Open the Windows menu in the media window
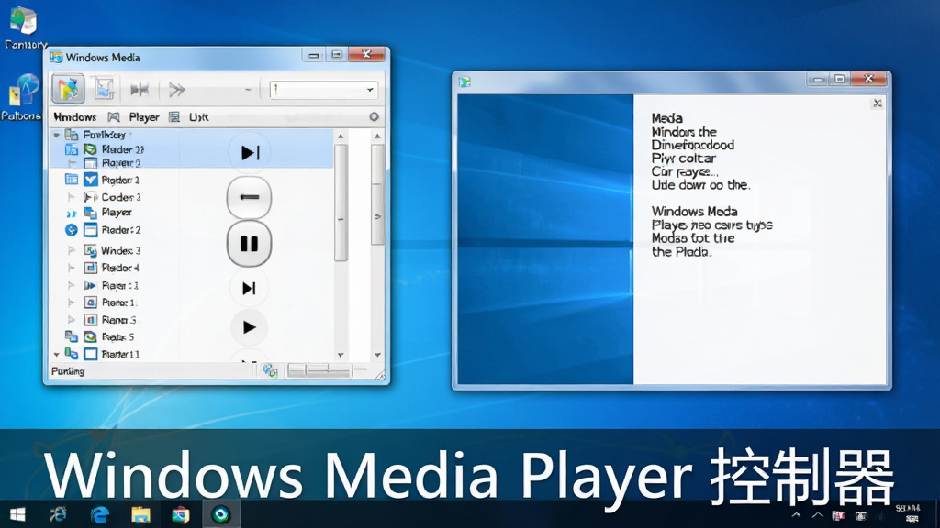 coord(75,116)
